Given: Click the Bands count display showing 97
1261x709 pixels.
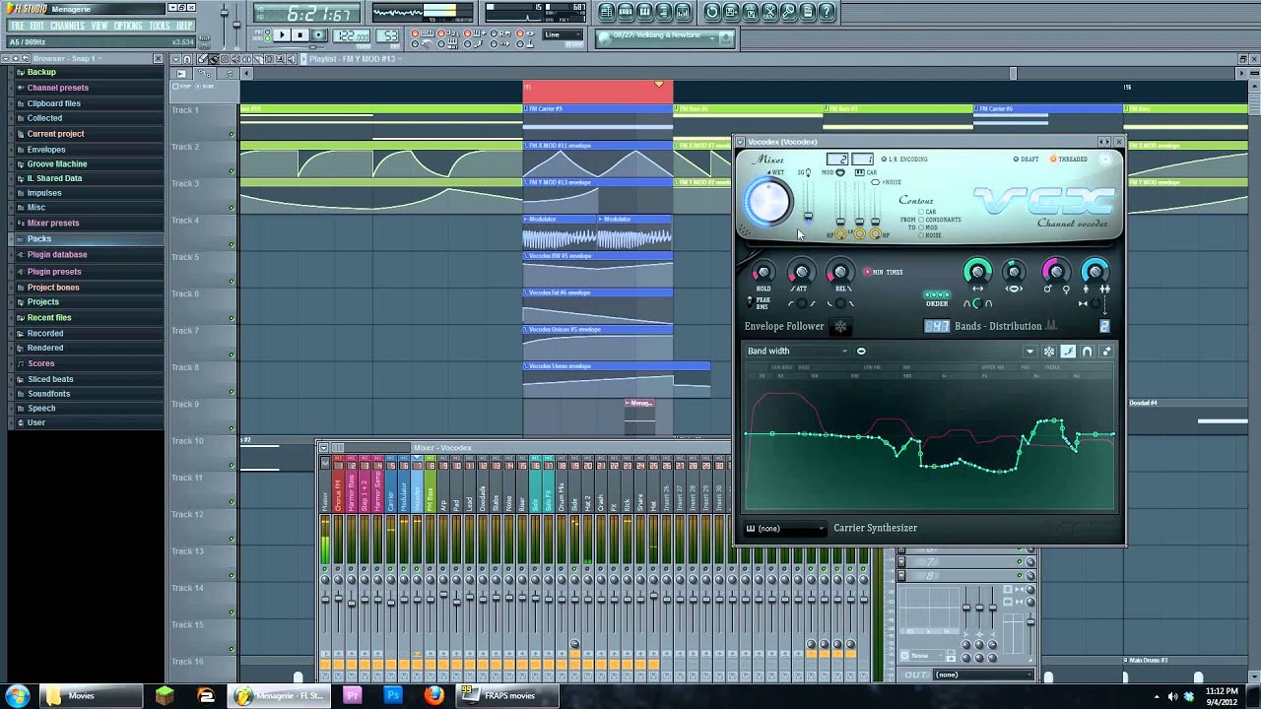Looking at the screenshot, I should (937, 326).
